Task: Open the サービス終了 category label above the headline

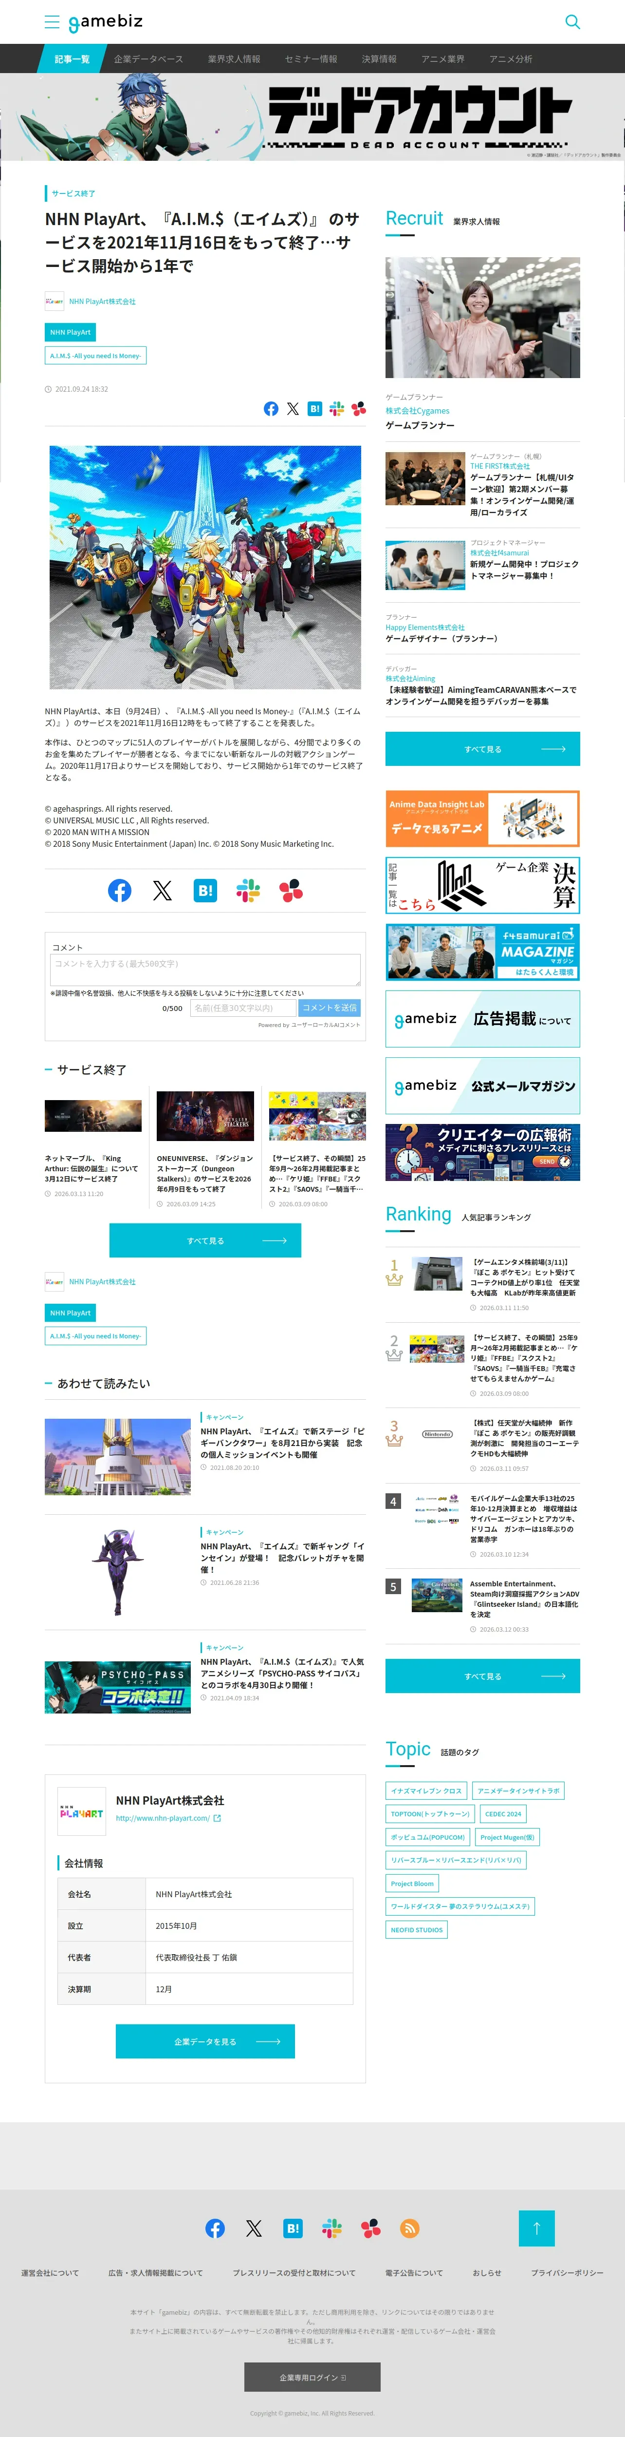Action: click(73, 193)
